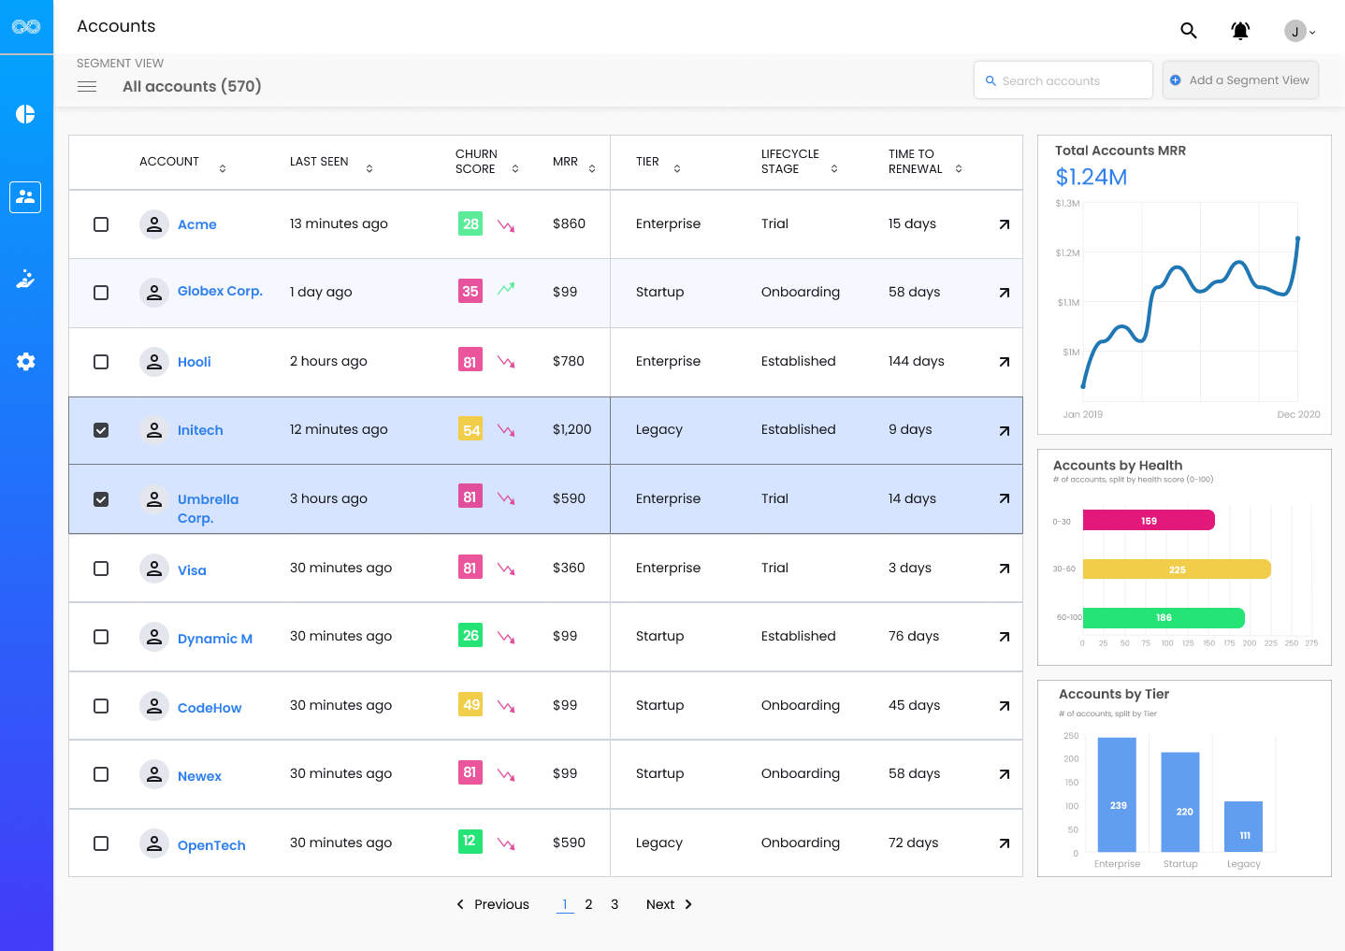Click the Legacy tier bar in chart
Viewport: 1345px width, 951px height.
coord(1244,827)
